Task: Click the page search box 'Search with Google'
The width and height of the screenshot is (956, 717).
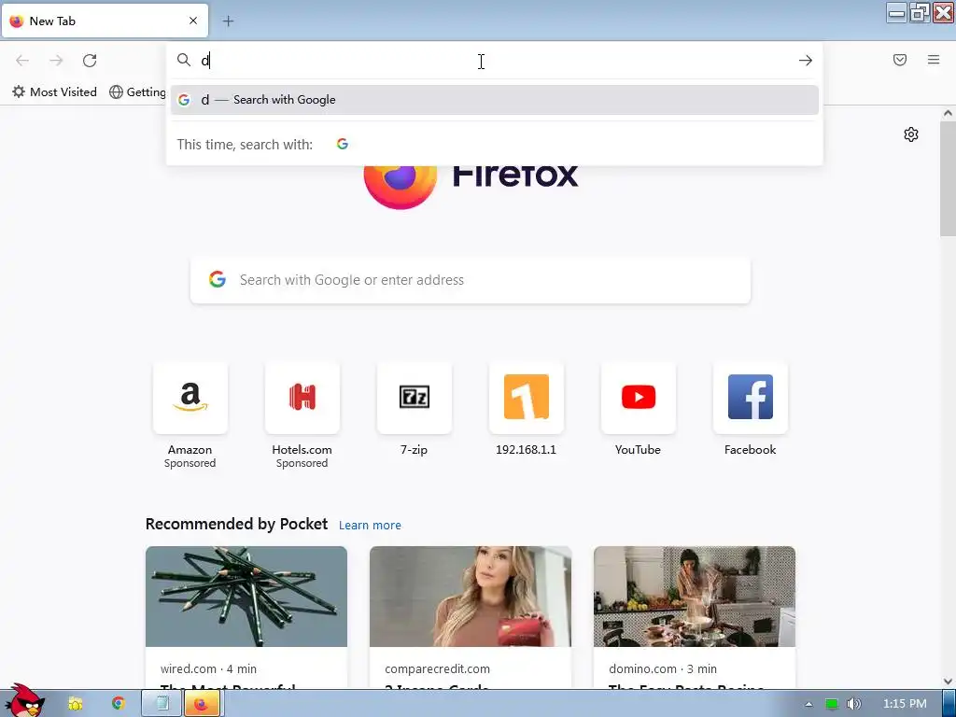Action: click(471, 280)
